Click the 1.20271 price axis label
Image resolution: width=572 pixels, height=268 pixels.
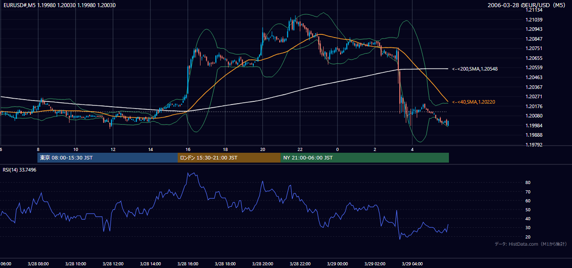[x=534, y=96]
